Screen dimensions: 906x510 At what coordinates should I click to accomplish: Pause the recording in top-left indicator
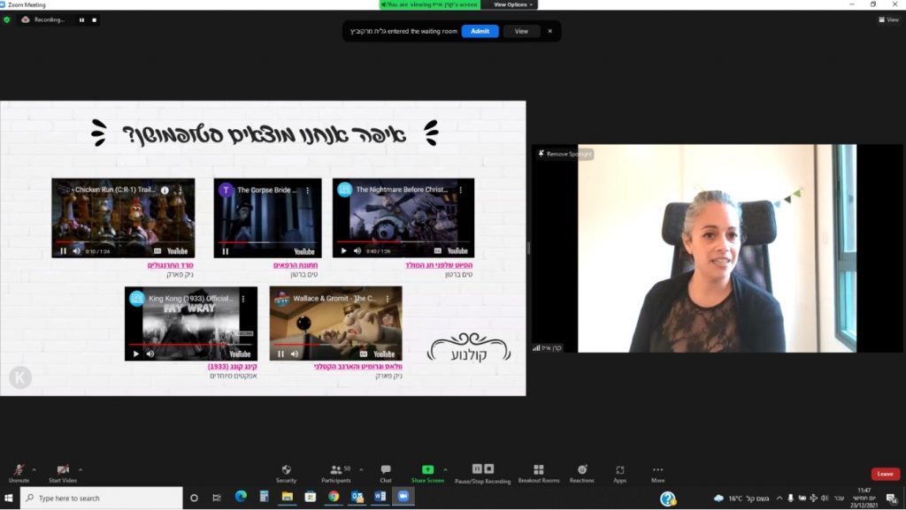[81, 19]
